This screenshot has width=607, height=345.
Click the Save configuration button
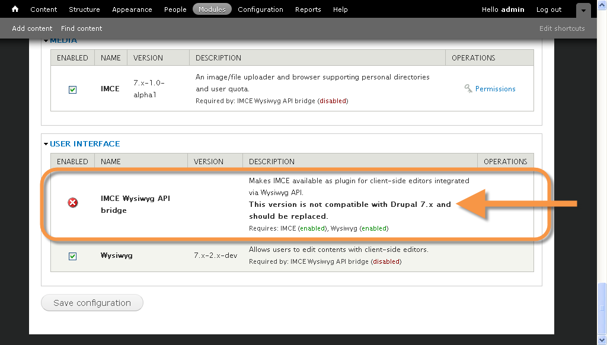92,302
